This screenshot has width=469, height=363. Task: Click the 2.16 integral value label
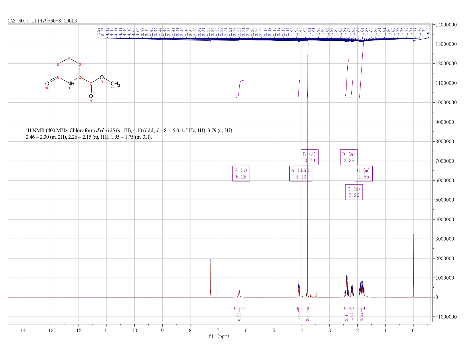347,316
